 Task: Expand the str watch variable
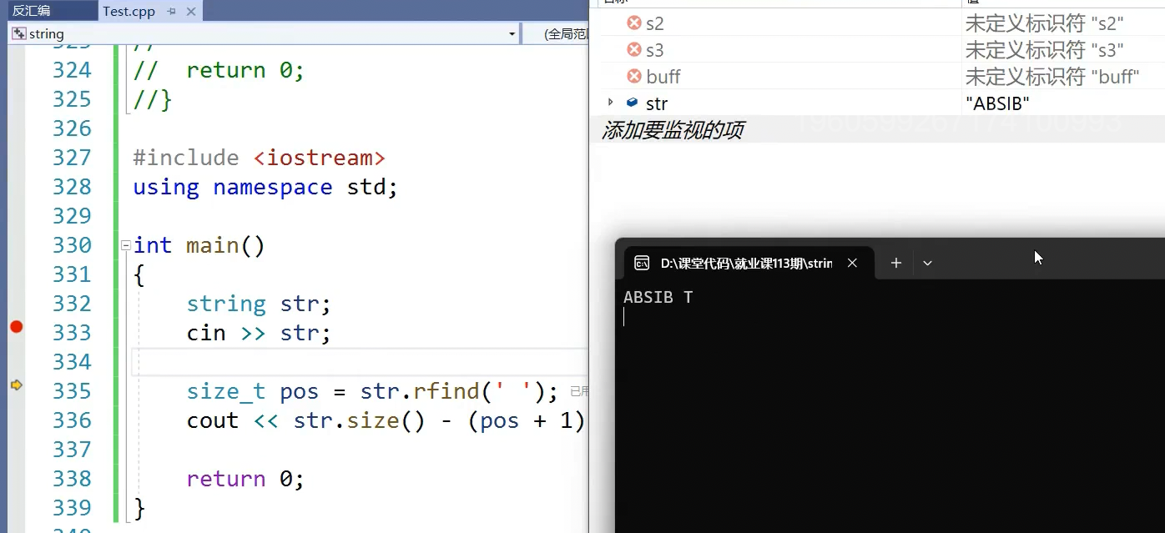coord(610,103)
